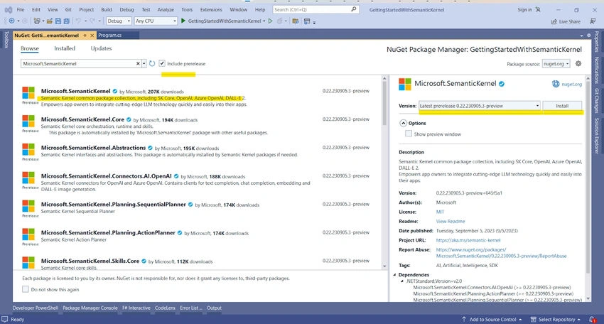
Task: Open the MIT license link
Action: 440,212
